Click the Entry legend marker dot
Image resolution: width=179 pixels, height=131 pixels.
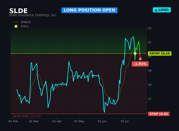[16, 26]
